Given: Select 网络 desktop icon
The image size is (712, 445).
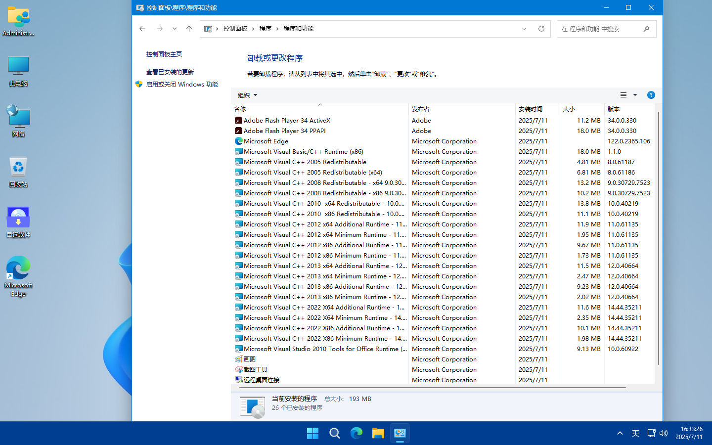Looking at the screenshot, I should click(18, 121).
